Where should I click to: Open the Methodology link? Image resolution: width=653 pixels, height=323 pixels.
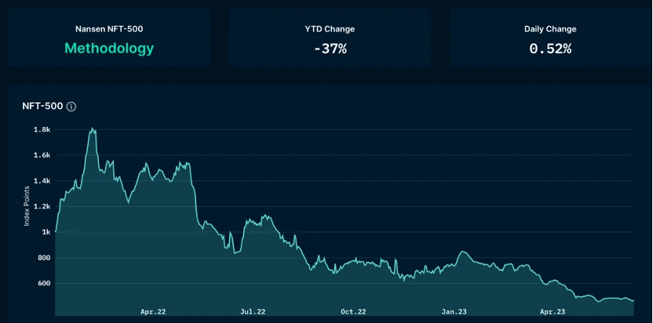click(109, 49)
